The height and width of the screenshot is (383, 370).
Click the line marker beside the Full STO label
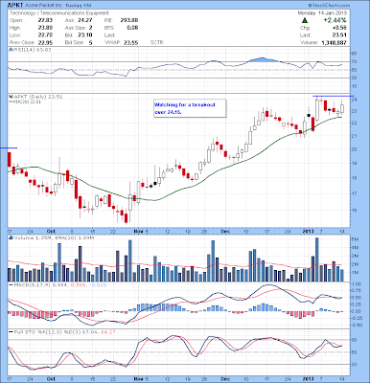pyautogui.click(x=11, y=332)
